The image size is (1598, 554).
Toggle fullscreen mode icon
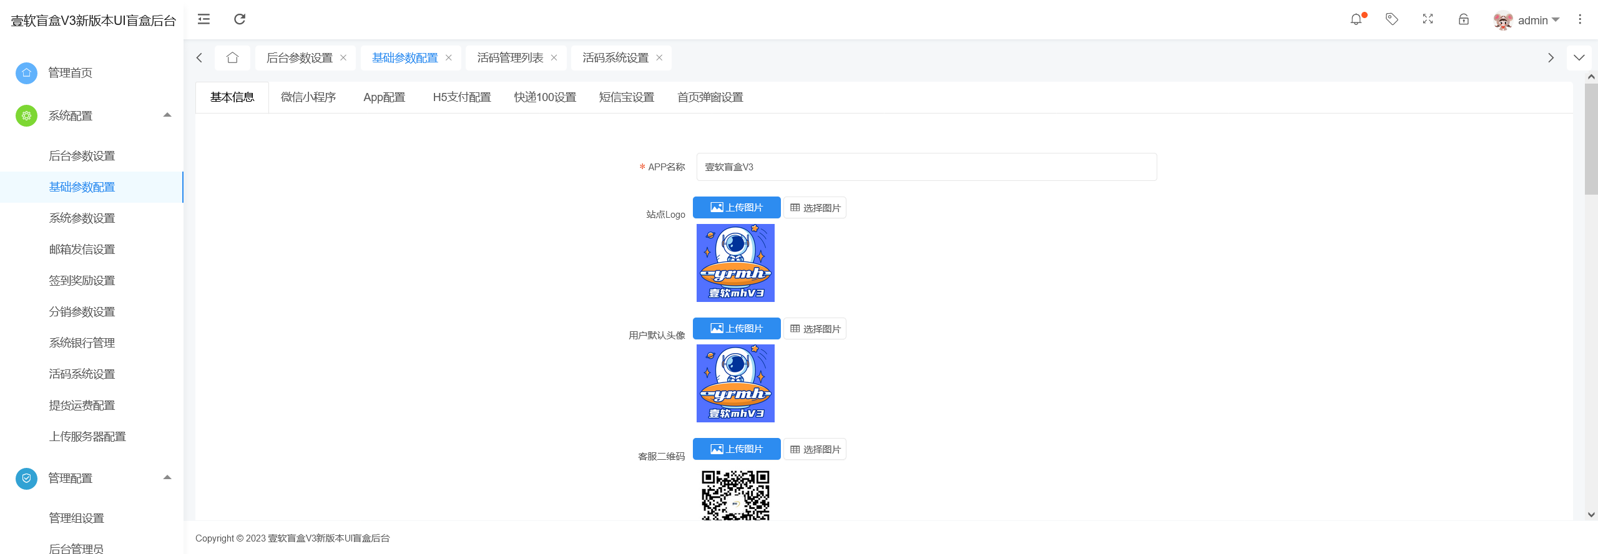coord(1428,19)
